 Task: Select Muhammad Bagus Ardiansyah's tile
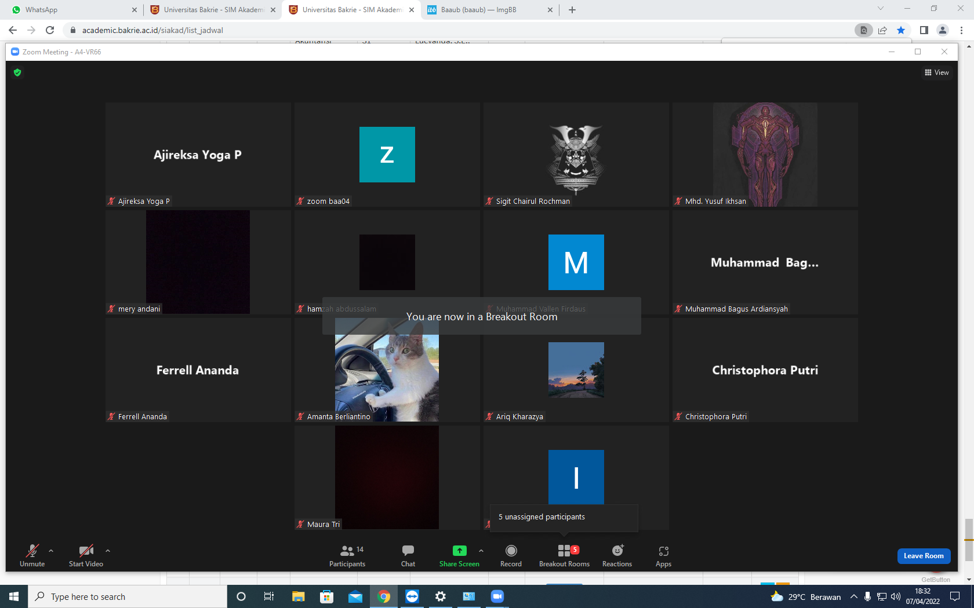coord(765,262)
